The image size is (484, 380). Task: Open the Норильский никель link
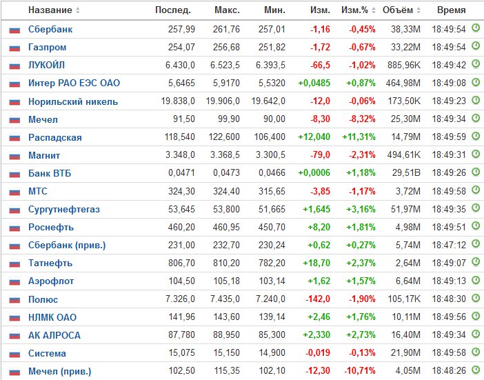click(x=73, y=101)
